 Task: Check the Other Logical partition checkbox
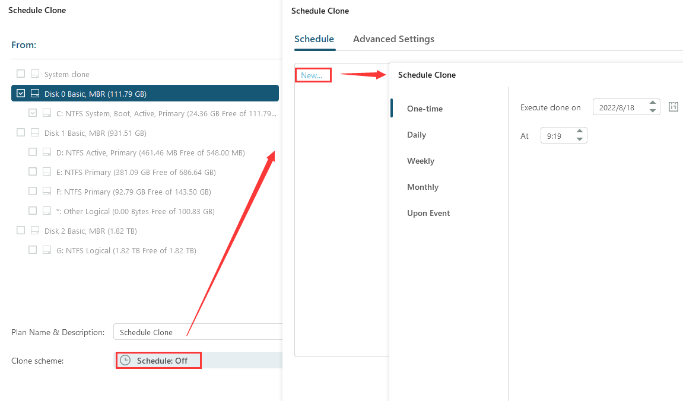click(x=33, y=211)
